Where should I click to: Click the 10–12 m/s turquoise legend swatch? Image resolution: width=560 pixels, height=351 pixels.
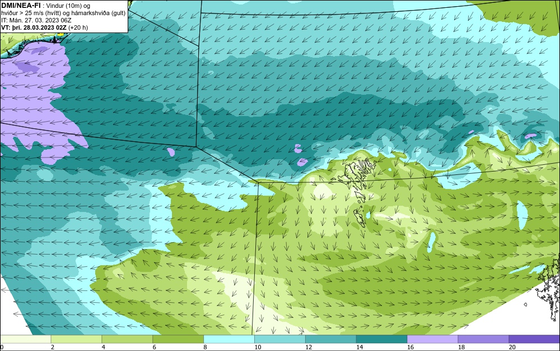pos(280,339)
